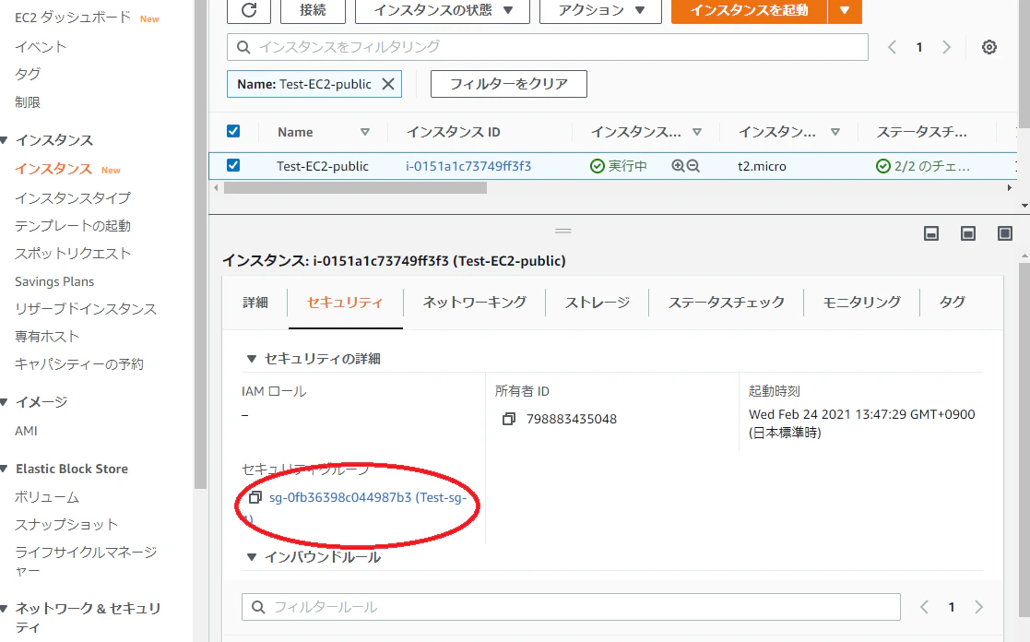The image size is (1030, 642).
Task: Focus the インスタンスをフィルタリング search field
Action: 547,47
